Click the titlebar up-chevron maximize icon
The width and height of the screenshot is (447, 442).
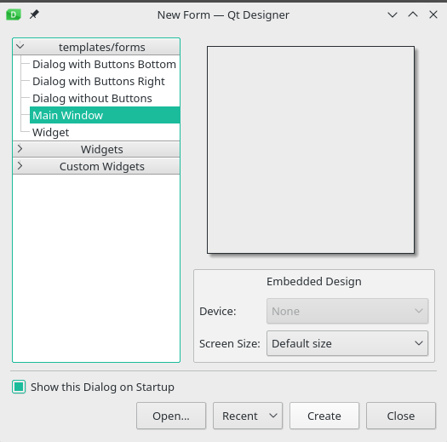pyautogui.click(x=413, y=14)
